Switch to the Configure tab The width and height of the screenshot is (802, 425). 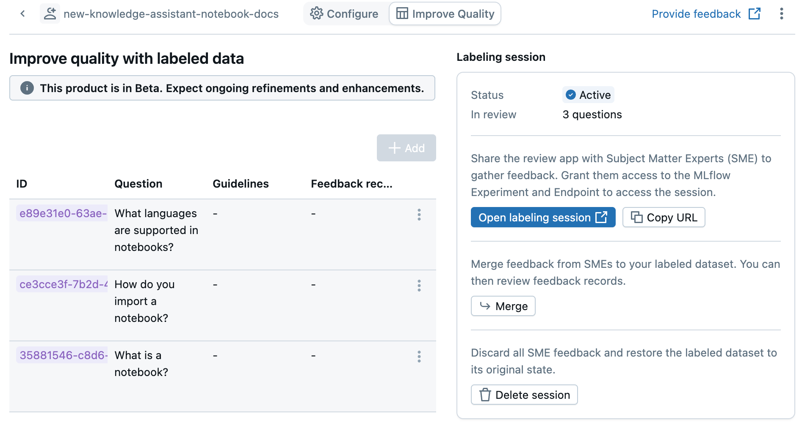coord(344,14)
